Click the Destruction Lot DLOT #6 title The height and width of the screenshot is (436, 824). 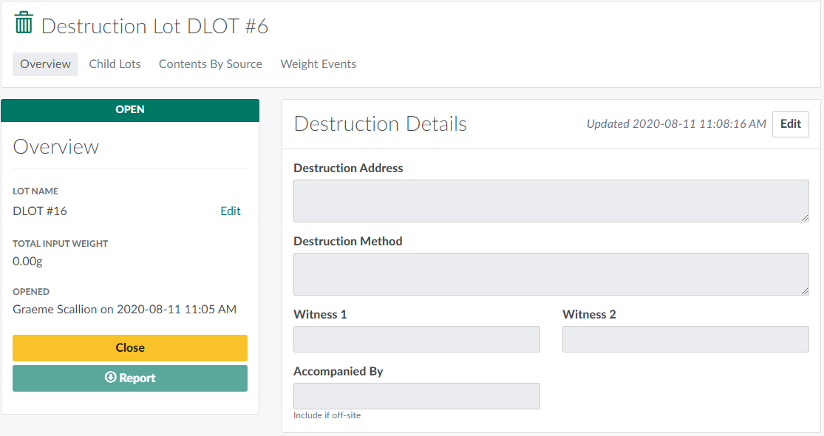[154, 27]
